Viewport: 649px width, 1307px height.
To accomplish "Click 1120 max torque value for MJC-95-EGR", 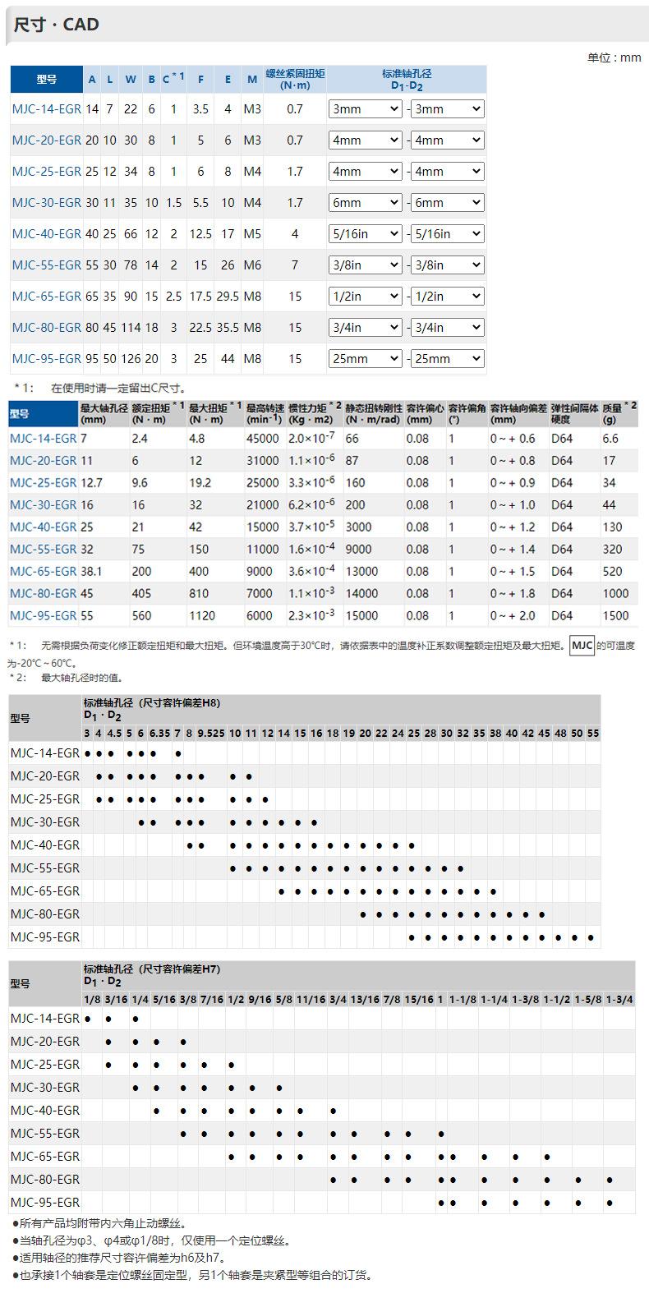I will click(x=202, y=615).
